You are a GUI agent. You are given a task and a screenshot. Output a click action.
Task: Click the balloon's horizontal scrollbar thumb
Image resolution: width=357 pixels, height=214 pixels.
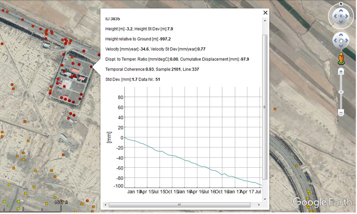tap(179, 205)
